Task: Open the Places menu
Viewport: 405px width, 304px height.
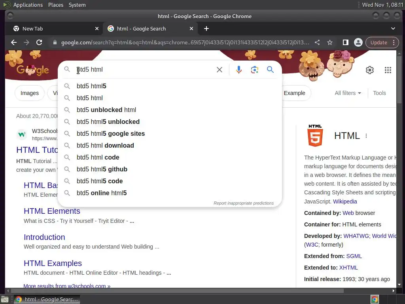Action: pyautogui.click(x=56, y=5)
